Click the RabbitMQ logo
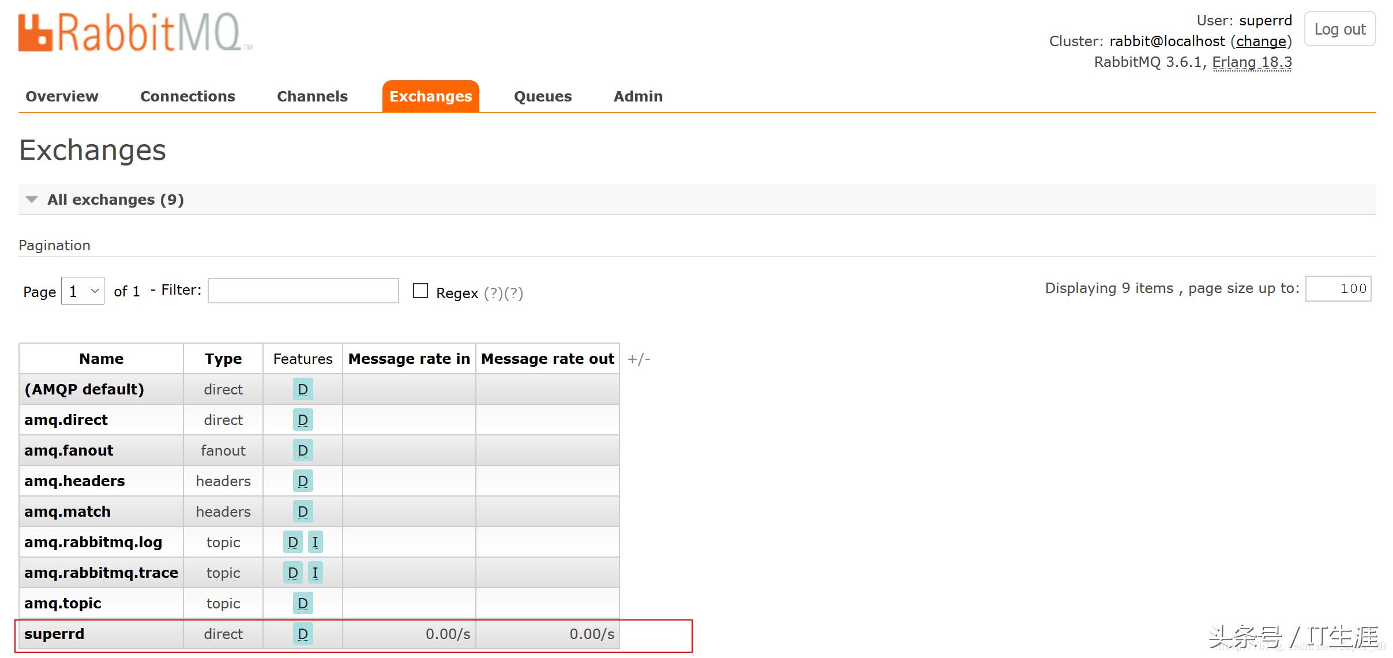This screenshot has height=658, width=1393. tap(135, 33)
